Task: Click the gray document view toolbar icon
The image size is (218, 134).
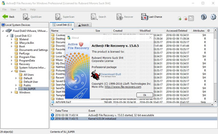Action: click(191, 18)
